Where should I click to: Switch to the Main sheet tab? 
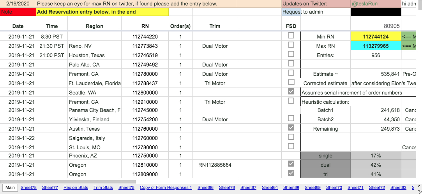click(x=10, y=187)
